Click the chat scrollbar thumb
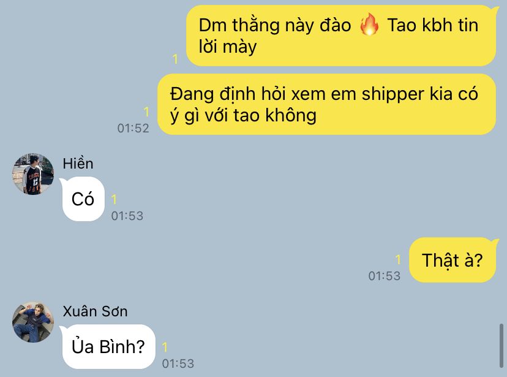Screen dimensions: 507x377 [501, 346]
